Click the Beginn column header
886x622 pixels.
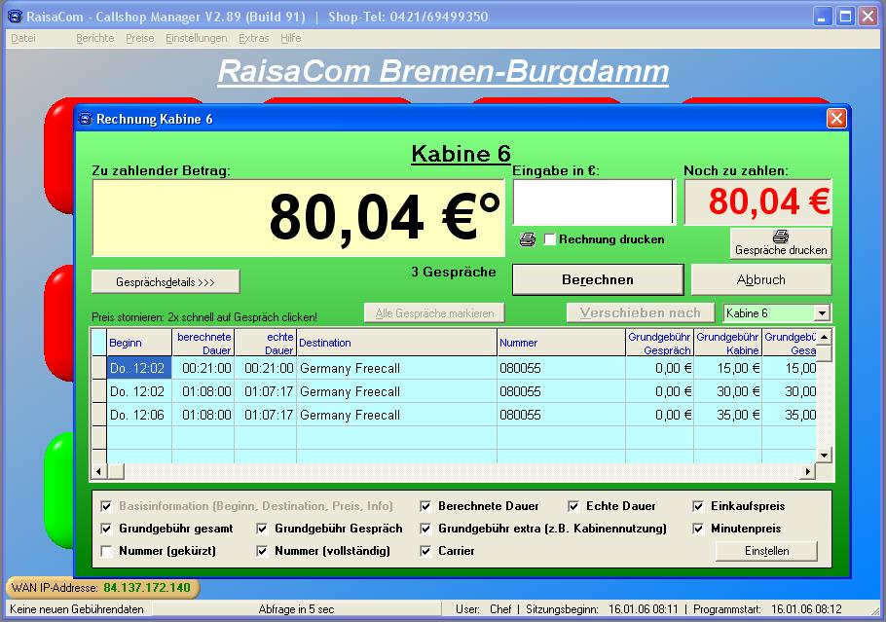tap(139, 343)
